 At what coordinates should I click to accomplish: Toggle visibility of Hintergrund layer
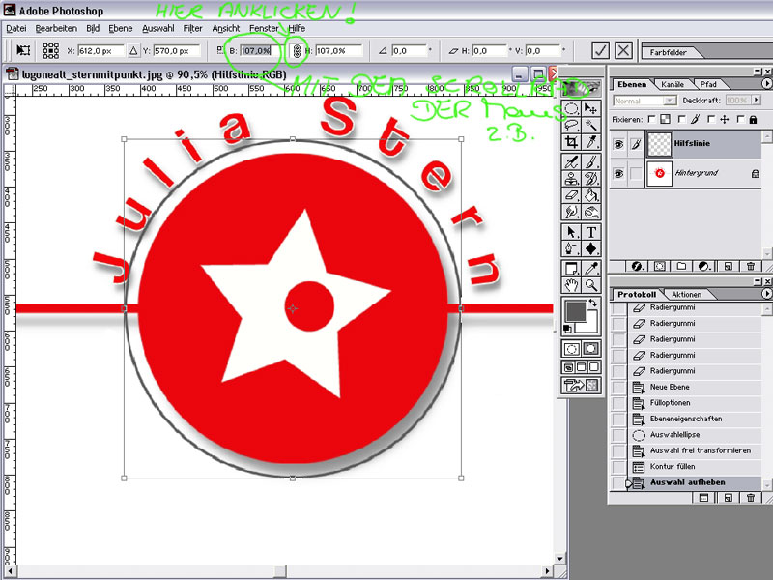tap(618, 172)
